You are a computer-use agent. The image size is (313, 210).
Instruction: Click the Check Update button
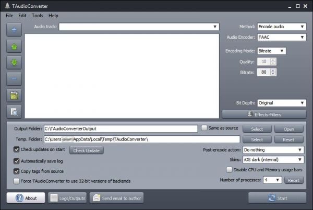[x=87, y=150]
